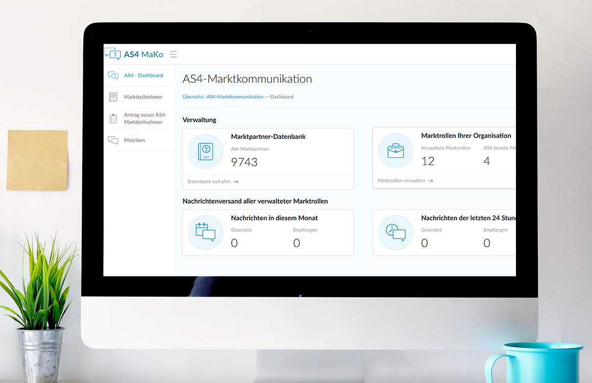The width and height of the screenshot is (592, 383).
Task: Go to Metriken in the sidebar
Action: coord(134,140)
